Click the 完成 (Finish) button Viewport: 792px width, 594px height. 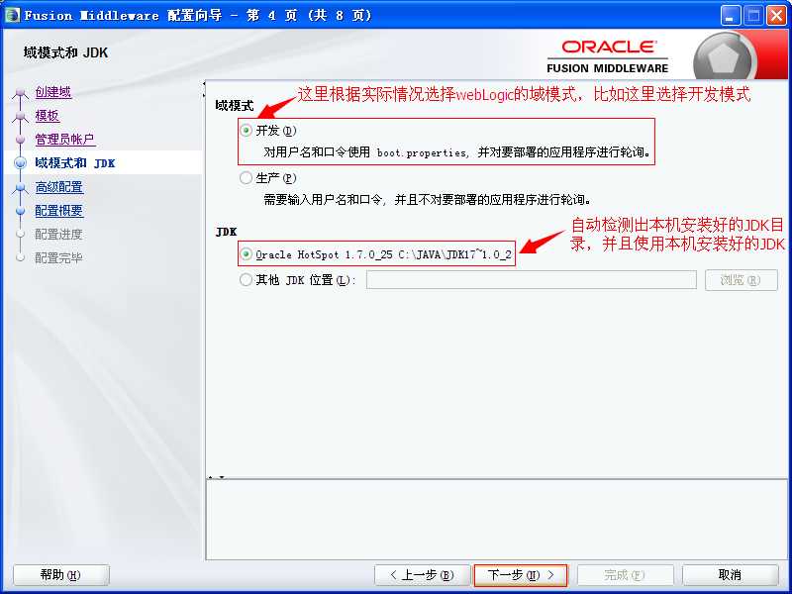pos(625,575)
